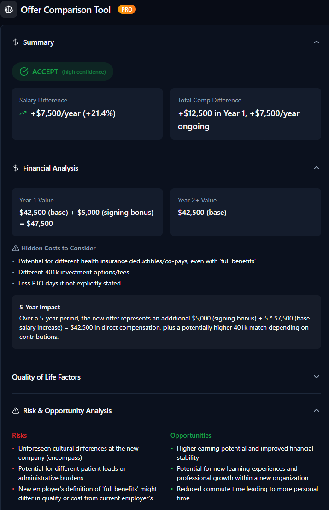The width and height of the screenshot is (329, 510).
Task: Expand the Quality of Life Factors section
Action: pos(317,376)
